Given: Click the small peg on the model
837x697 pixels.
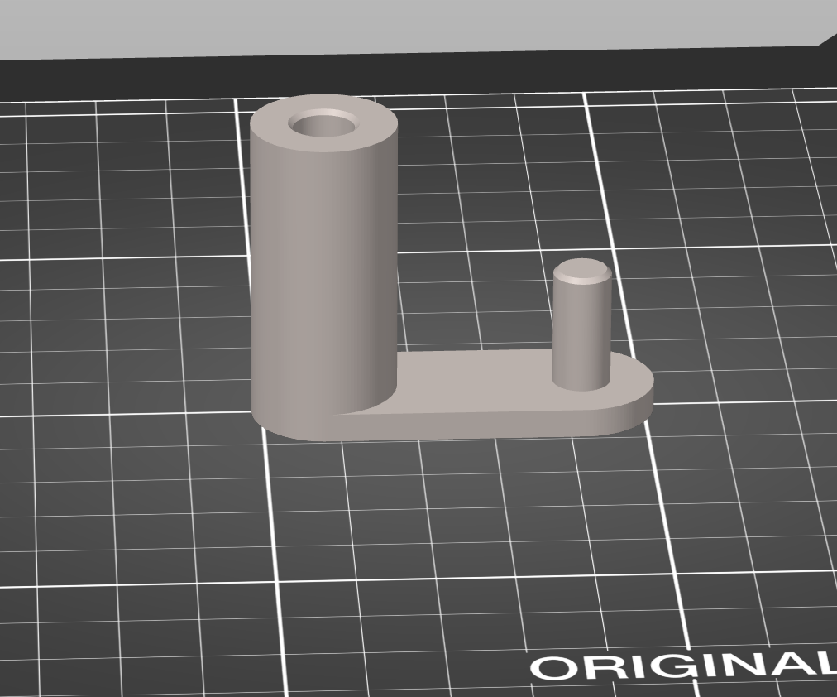Looking at the screenshot, I should [x=581, y=324].
